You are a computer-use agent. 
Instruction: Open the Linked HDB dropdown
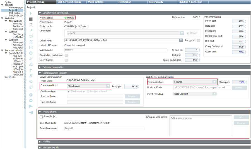(181, 40)
